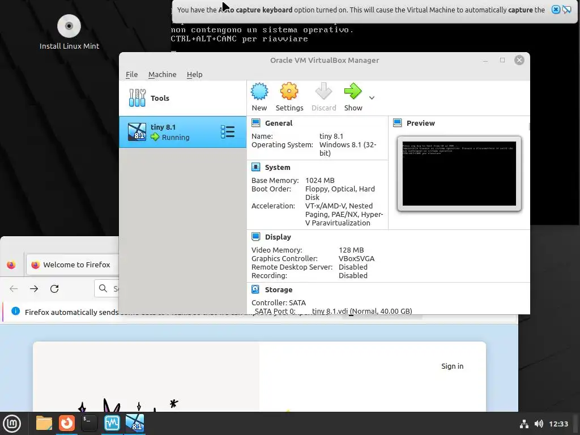This screenshot has width=580, height=435.
Task: Switch to tiny 8.1 VM taskbar icon
Action: coord(135,423)
